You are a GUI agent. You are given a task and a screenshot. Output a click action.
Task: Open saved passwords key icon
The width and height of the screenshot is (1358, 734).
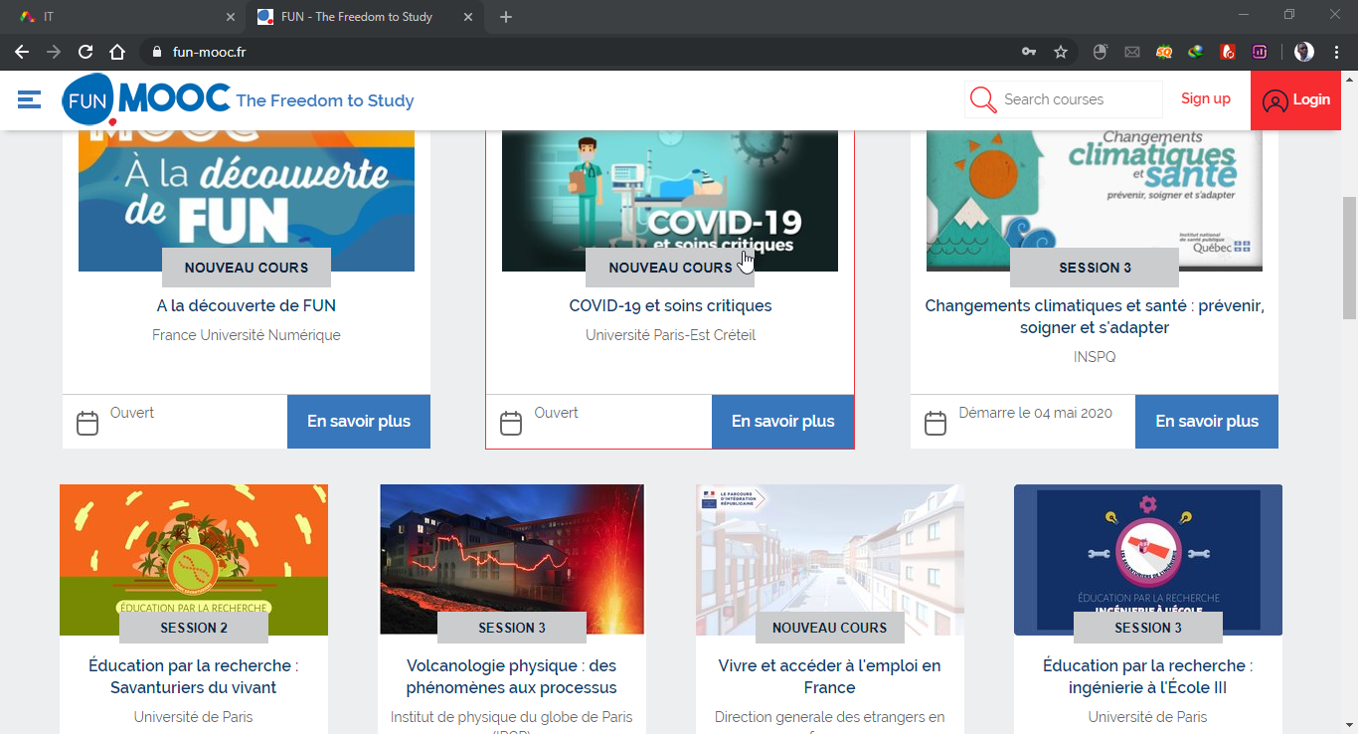coord(1029,52)
